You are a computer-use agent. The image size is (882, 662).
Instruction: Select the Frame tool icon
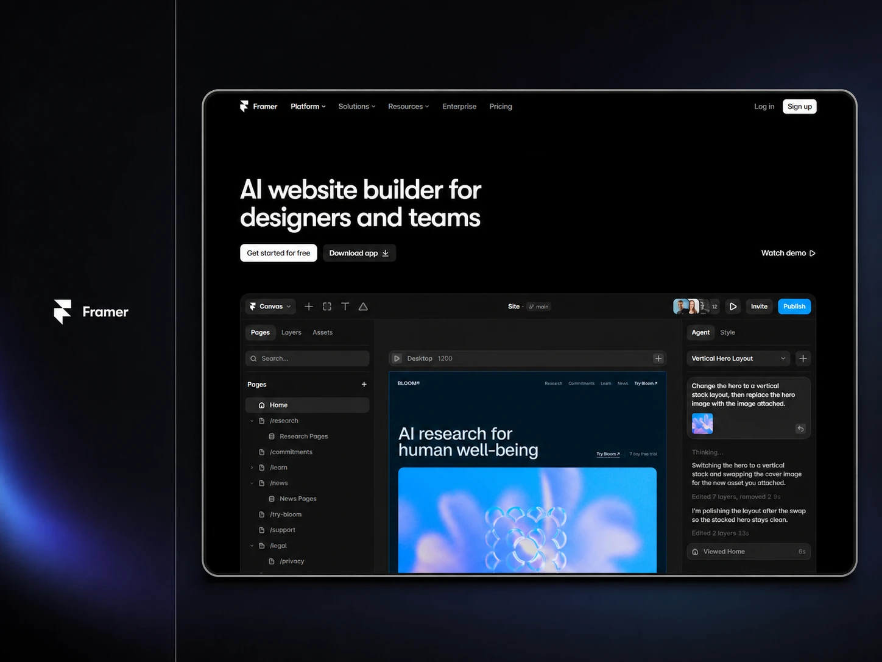point(327,307)
